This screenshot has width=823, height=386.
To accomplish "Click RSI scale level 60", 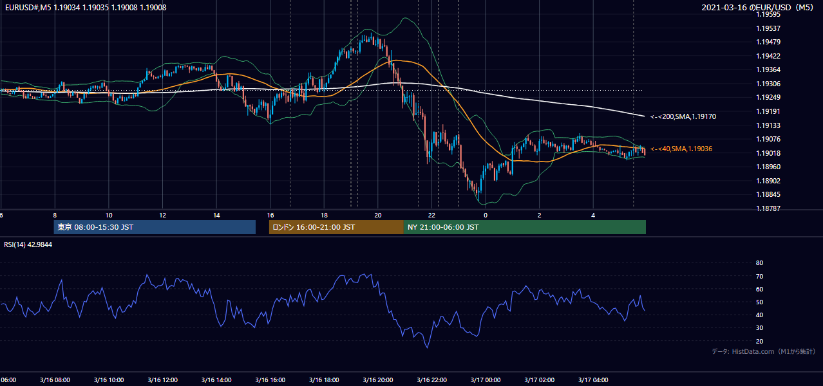I will coord(759,289).
